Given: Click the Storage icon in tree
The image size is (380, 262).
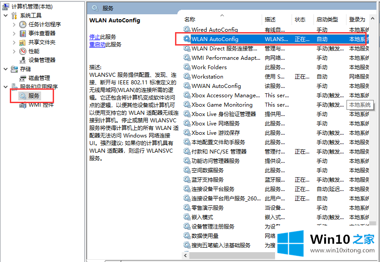Looking at the screenshot, I should (x=14, y=69).
